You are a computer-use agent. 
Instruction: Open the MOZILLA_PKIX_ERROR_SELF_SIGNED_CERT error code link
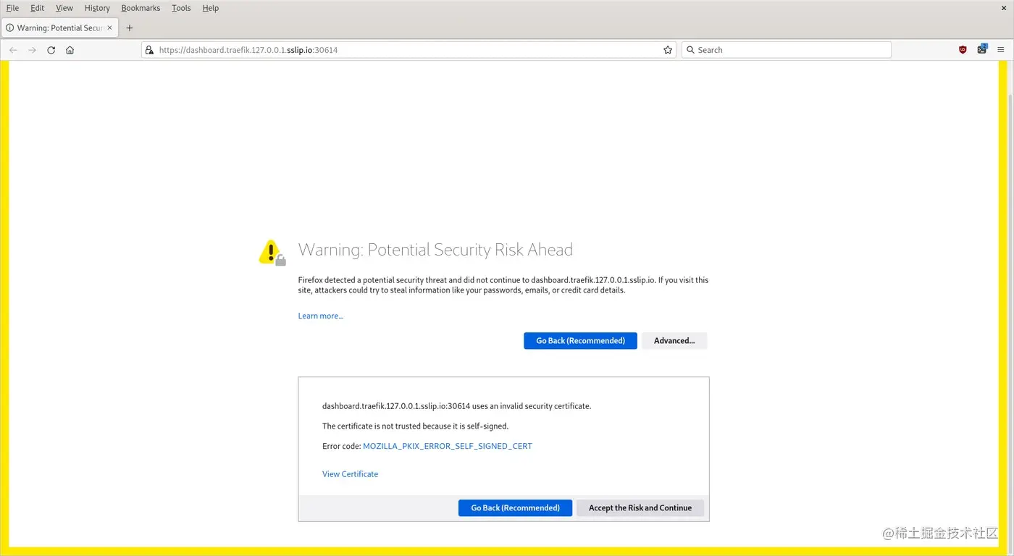(448, 446)
